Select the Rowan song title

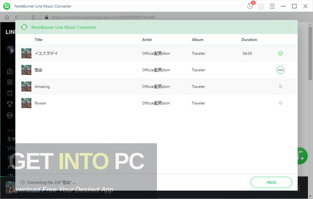pos(40,103)
